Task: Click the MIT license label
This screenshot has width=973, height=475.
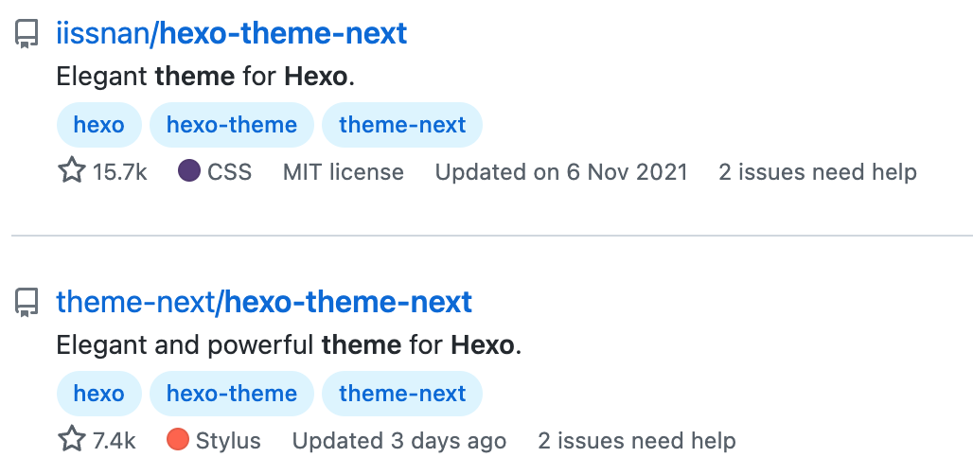Action: (343, 172)
